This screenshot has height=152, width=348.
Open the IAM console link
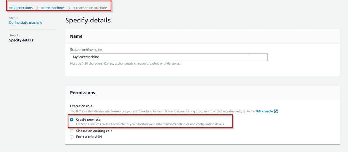[264, 111]
